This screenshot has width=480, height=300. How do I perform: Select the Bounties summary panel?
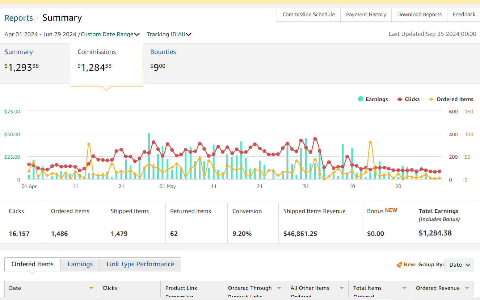click(x=163, y=52)
